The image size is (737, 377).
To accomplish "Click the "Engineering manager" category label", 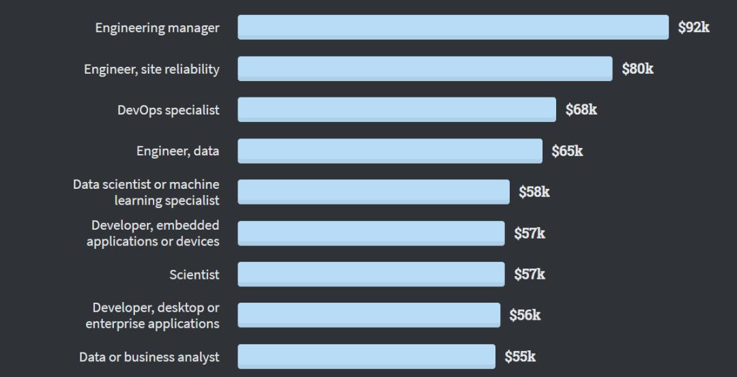I will [x=157, y=28].
